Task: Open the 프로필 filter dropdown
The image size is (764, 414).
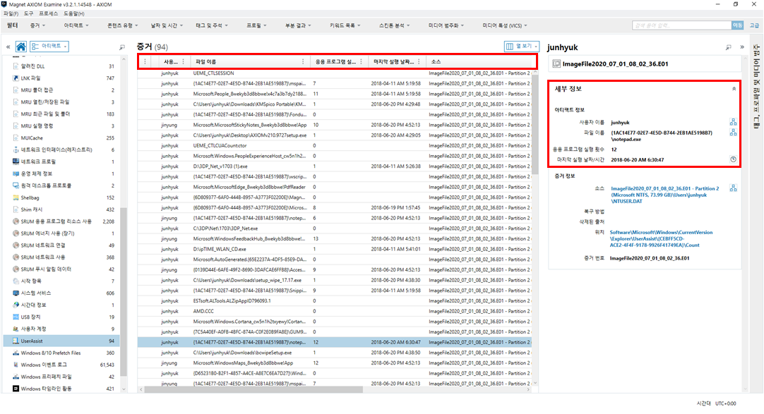Action: (256, 26)
